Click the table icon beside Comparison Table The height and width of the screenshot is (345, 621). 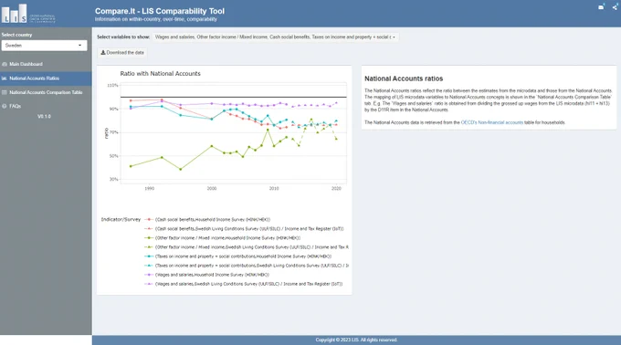click(x=5, y=92)
